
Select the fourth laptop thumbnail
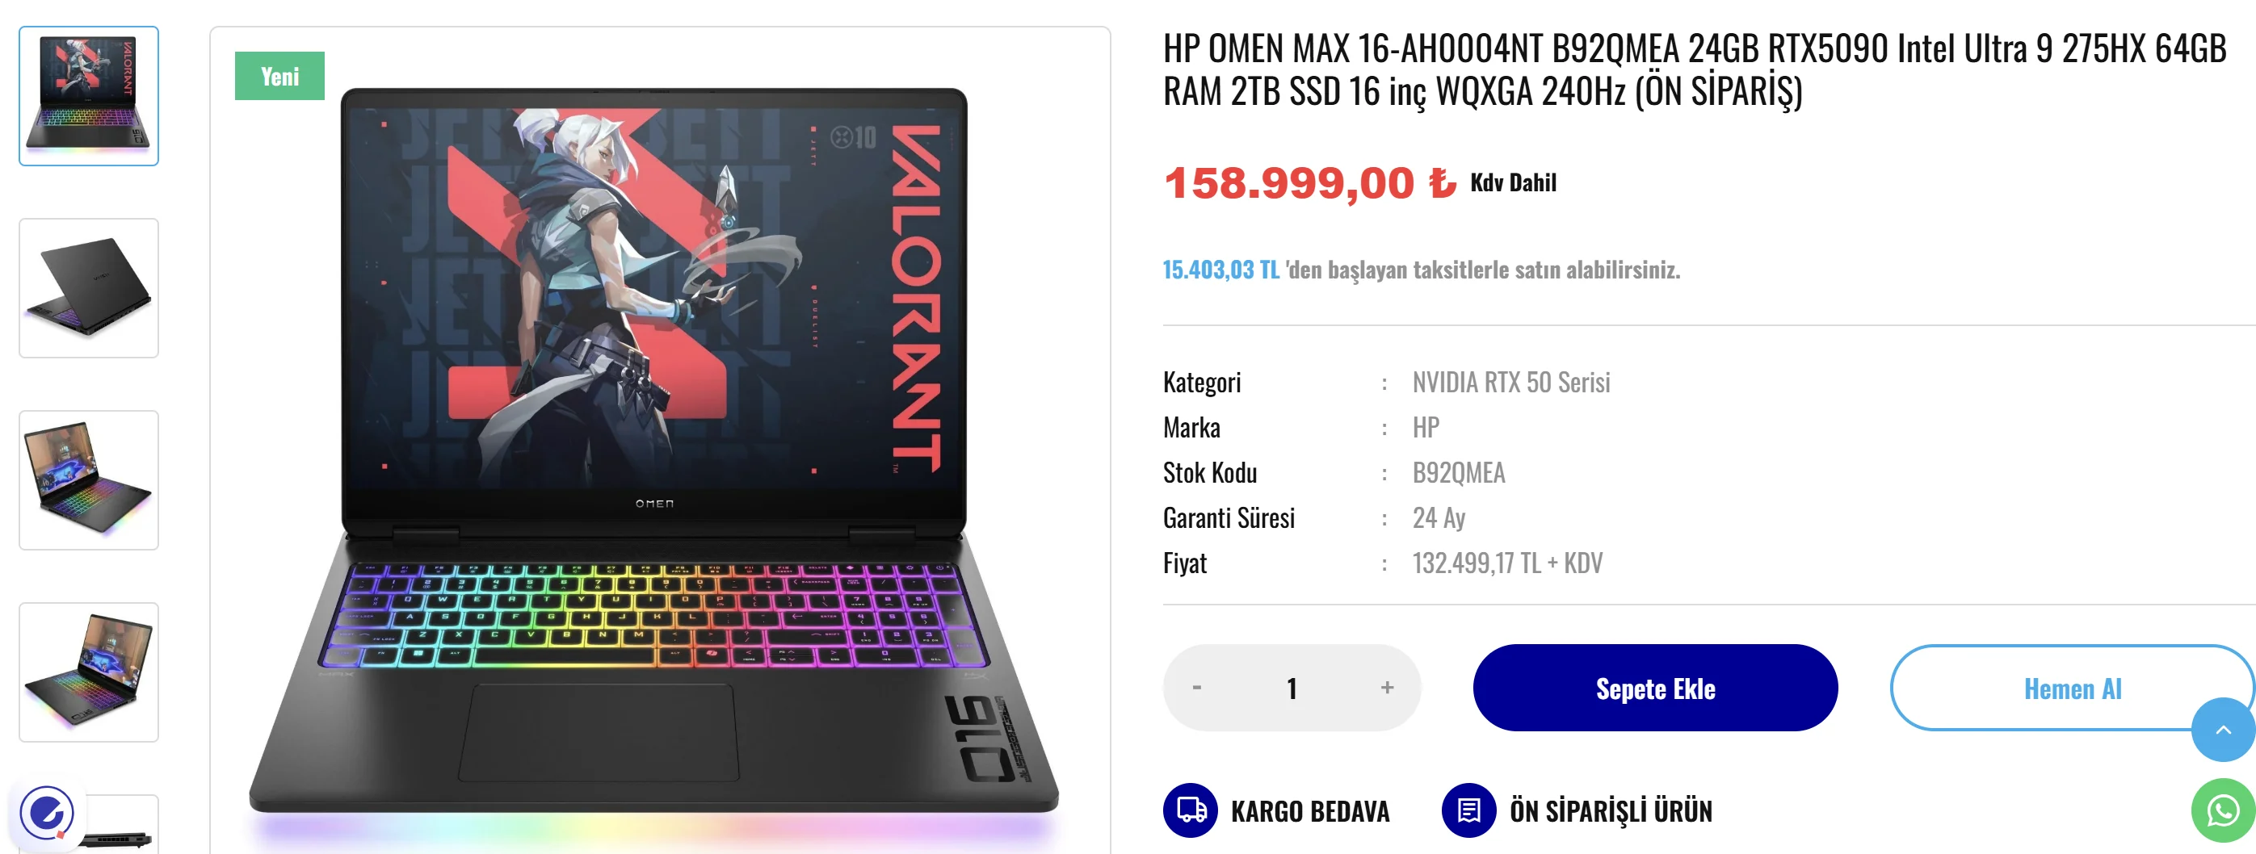(89, 672)
